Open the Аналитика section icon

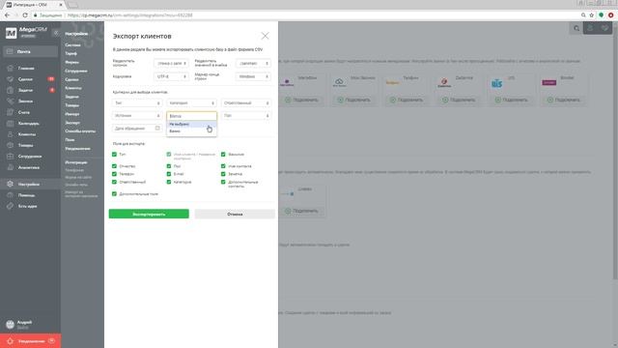[x=11, y=167]
